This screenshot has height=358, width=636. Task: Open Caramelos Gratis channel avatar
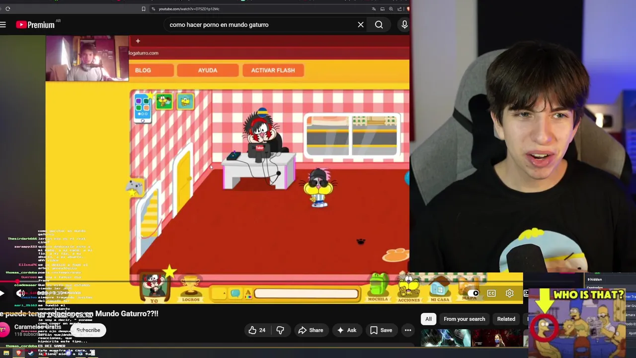point(4,330)
